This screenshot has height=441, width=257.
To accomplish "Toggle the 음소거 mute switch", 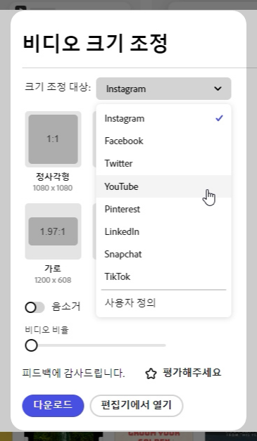I will (x=35, y=307).
